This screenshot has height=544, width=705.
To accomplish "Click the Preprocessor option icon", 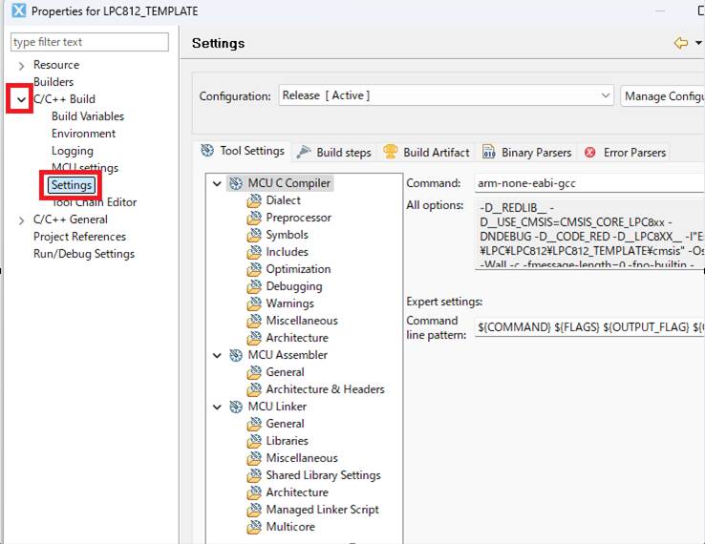I will (254, 218).
